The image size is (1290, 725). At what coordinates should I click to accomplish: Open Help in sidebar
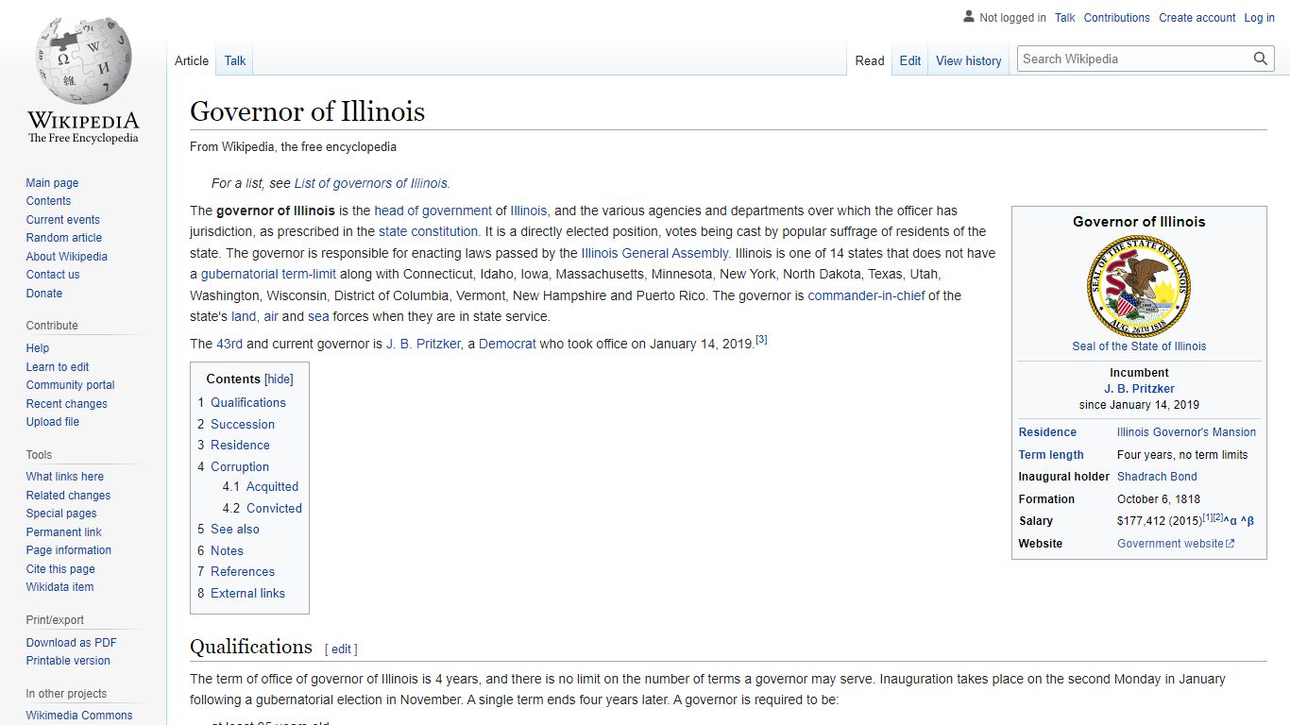37,348
